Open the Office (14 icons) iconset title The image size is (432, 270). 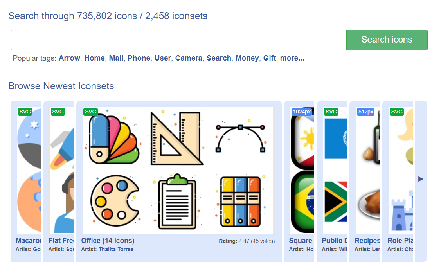tap(108, 241)
